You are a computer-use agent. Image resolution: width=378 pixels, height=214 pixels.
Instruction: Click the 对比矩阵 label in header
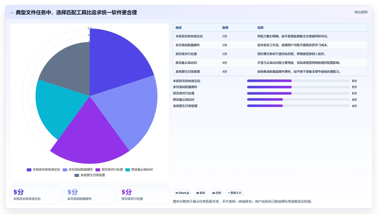point(361,12)
